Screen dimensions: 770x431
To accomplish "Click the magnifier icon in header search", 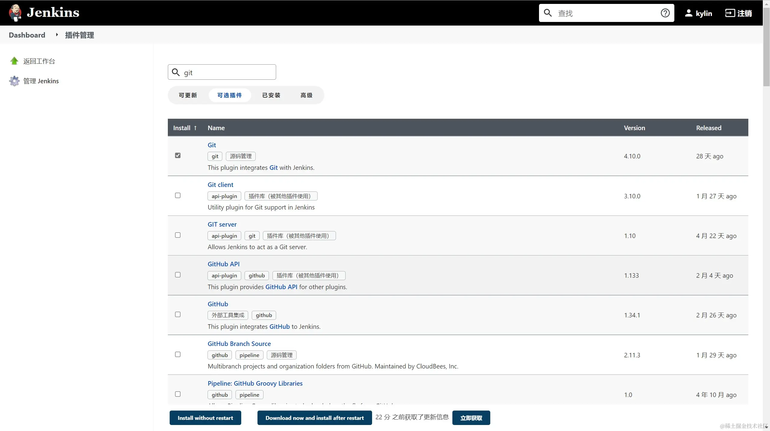I will pos(548,13).
